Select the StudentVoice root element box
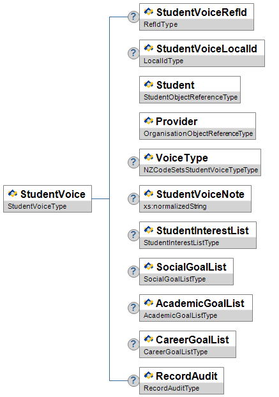The image size is (279, 397). coord(48,198)
